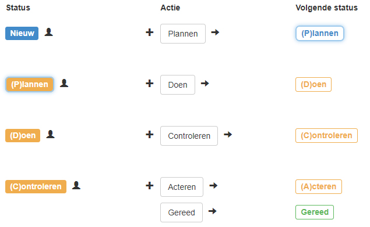Click the plus icon in Nieuw row
This screenshot has width=370, height=227.
tap(150, 33)
